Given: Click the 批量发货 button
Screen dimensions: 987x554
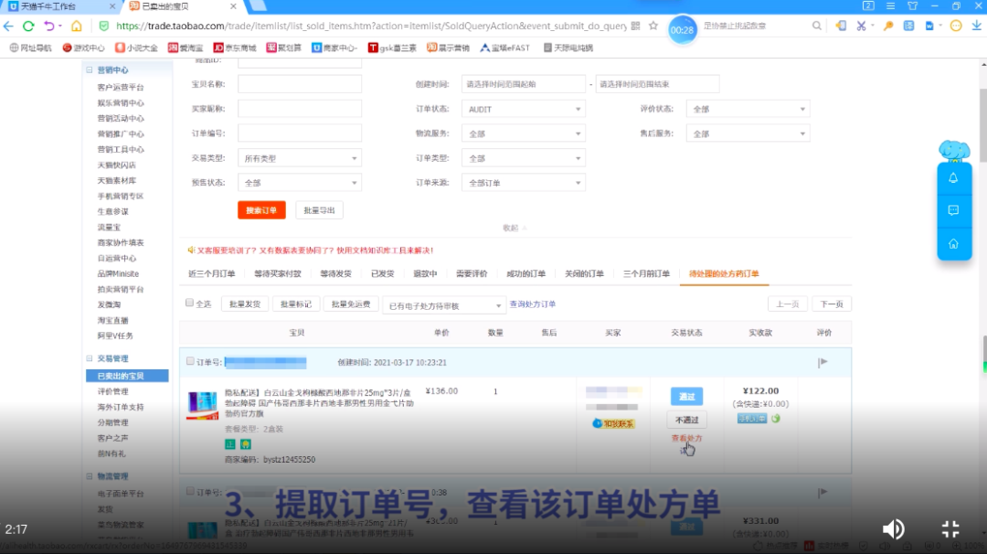Looking at the screenshot, I should pyautogui.click(x=245, y=304).
